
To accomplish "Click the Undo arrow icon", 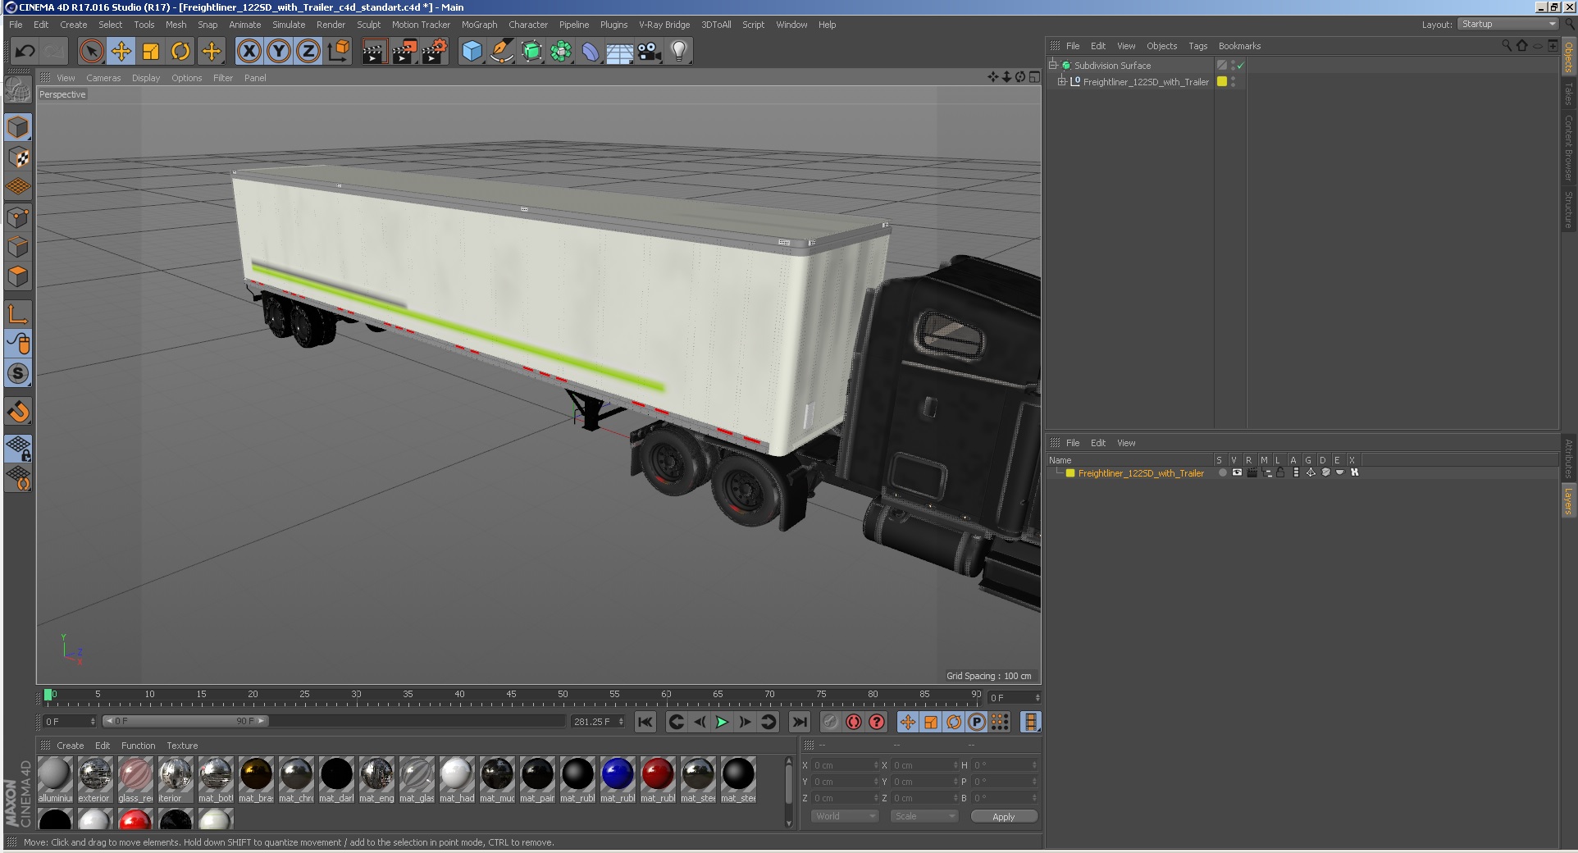I will 25,52.
